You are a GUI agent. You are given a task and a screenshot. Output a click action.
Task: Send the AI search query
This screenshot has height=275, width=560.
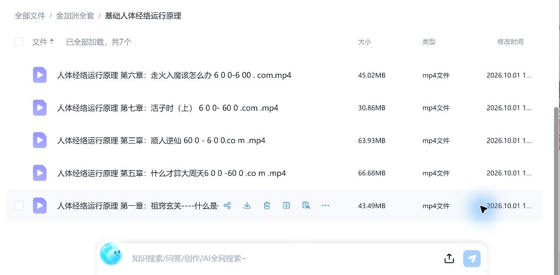point(472,258)
